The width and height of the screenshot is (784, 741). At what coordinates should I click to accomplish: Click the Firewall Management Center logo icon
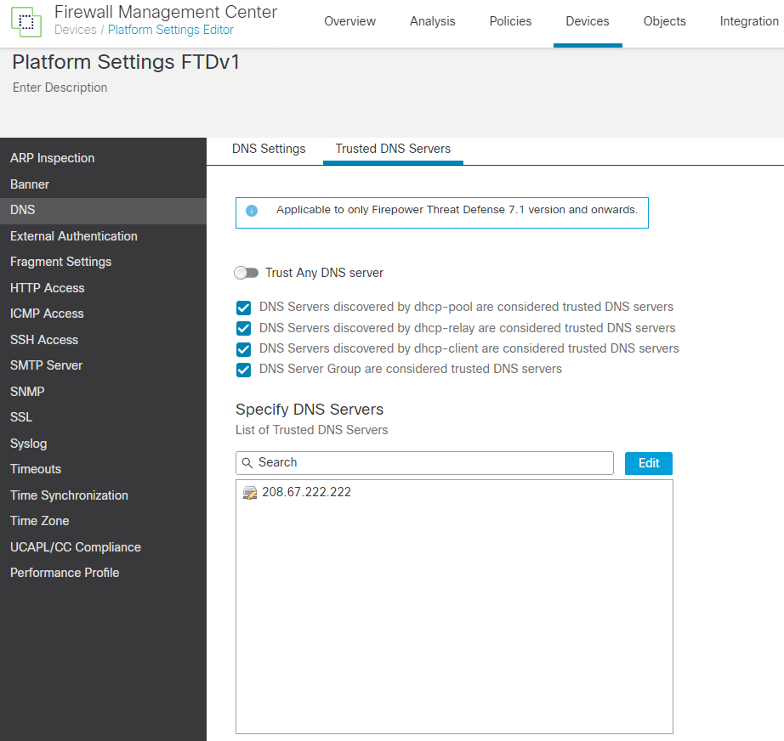coord(26,22)
